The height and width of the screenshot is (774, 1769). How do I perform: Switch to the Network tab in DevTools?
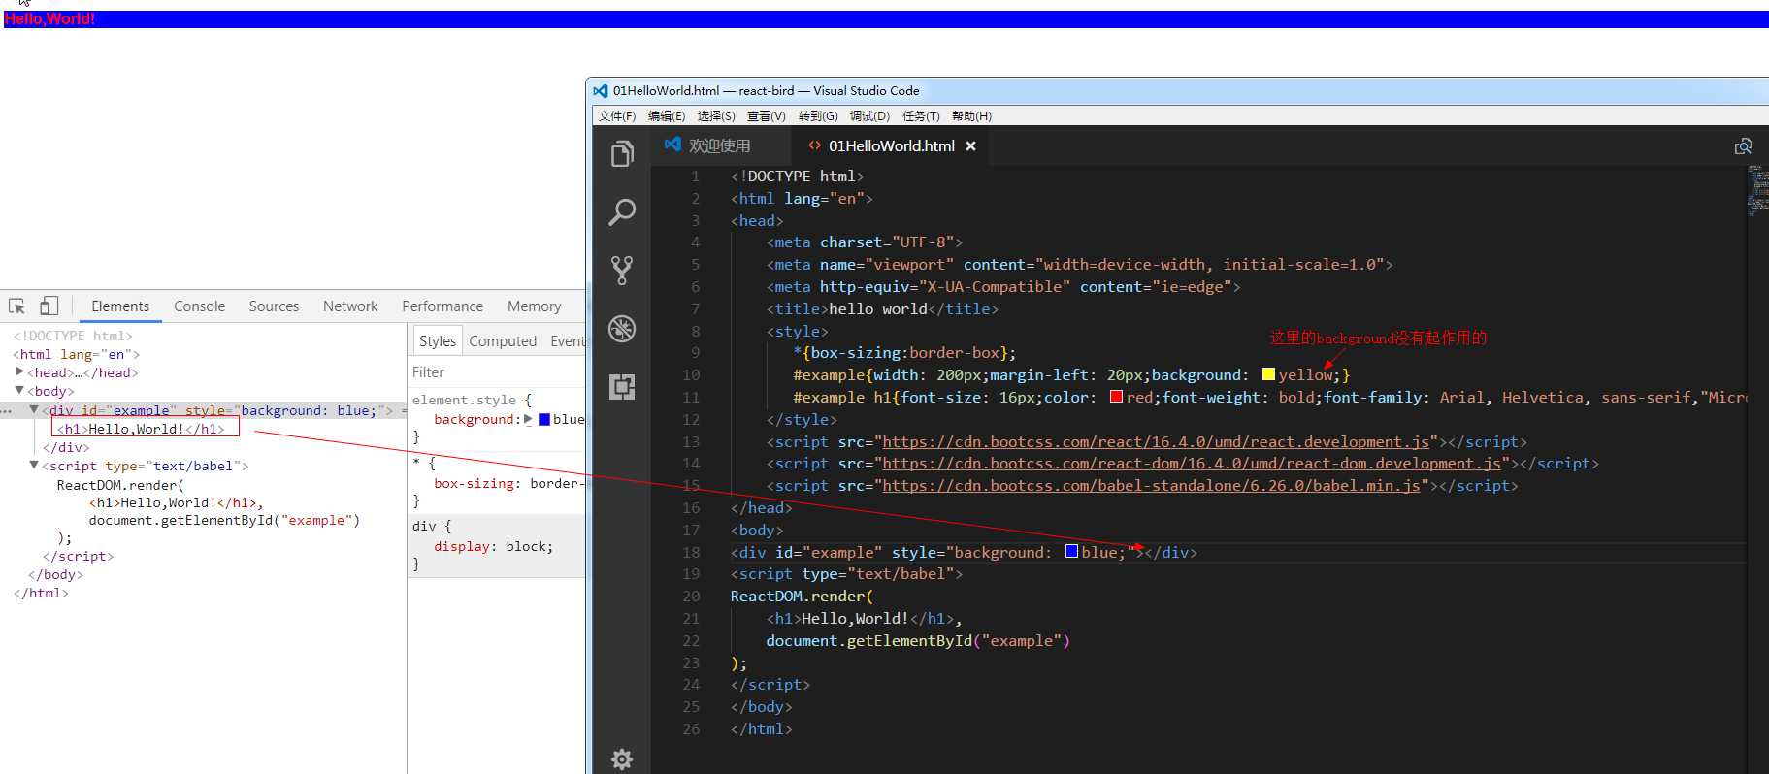[x=350, y=306]
